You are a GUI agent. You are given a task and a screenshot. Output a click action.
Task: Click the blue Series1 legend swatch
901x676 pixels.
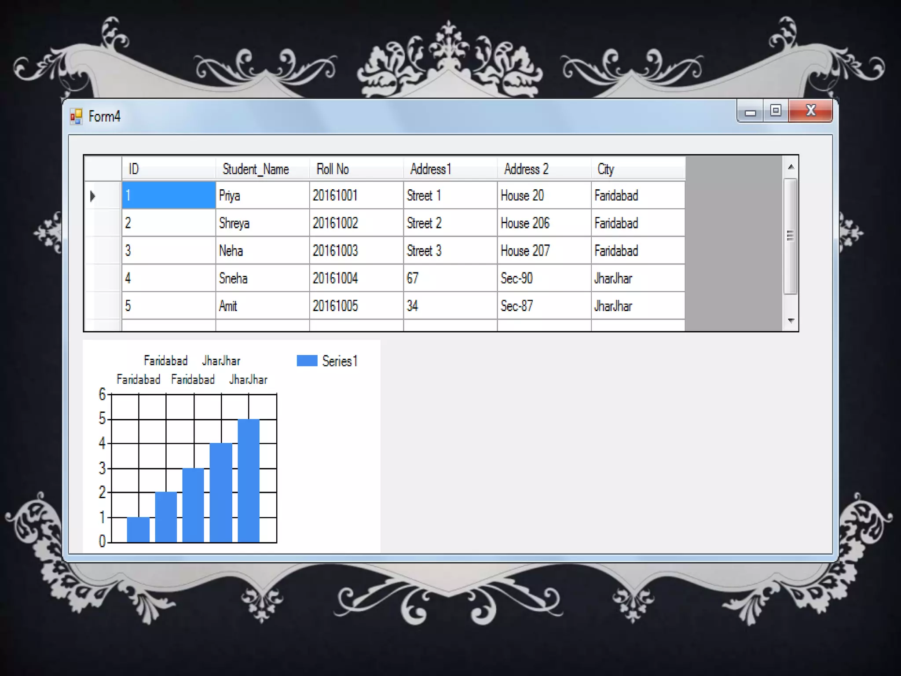[307, 361]
